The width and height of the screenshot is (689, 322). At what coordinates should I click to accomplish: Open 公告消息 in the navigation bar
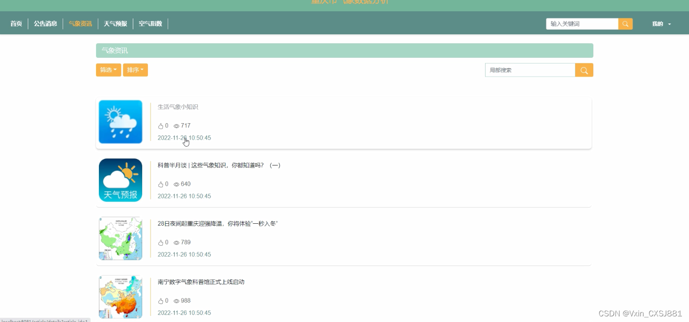(45, 24)
